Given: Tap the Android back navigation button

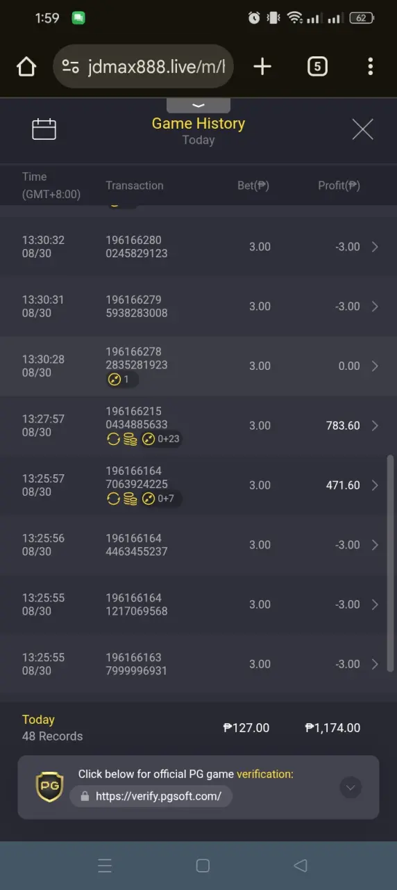Looking at the screenshot, I should (301, 866).
